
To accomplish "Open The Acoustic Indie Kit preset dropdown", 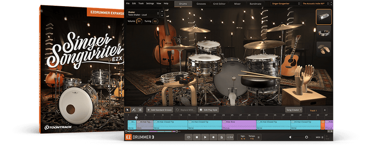I will click(316, 4).
